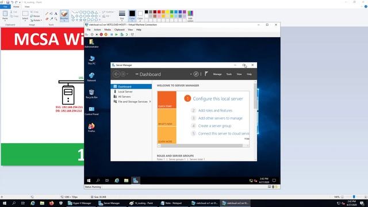Click the Checkpoint VM toolbar icon
The image size is (368, 207).
pos(122,34)
